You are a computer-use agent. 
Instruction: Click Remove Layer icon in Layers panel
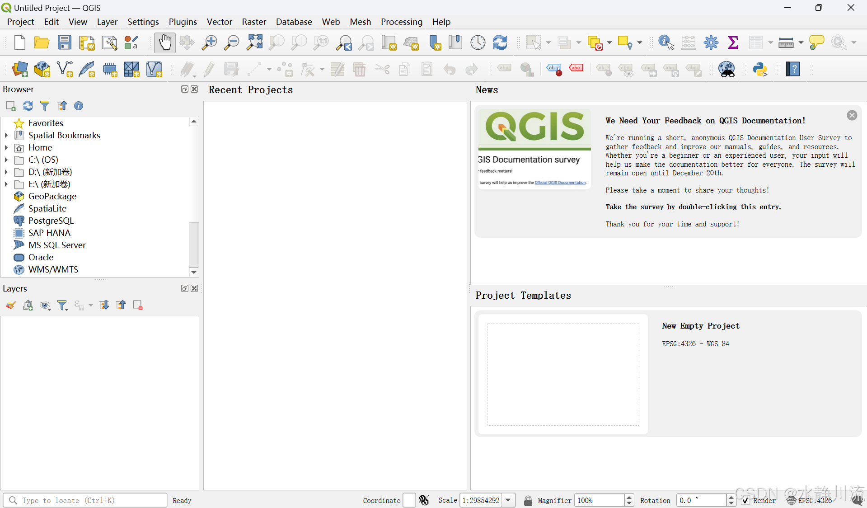tap(138, 306)
